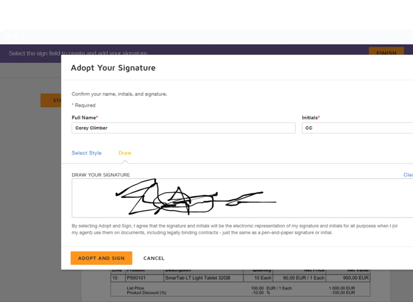This screenshot has height=302, width=413.
Task: Click the Finish button in header
Action: (386, 51)
